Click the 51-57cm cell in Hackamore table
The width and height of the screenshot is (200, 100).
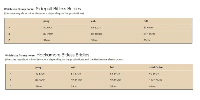tap(76, 74)
